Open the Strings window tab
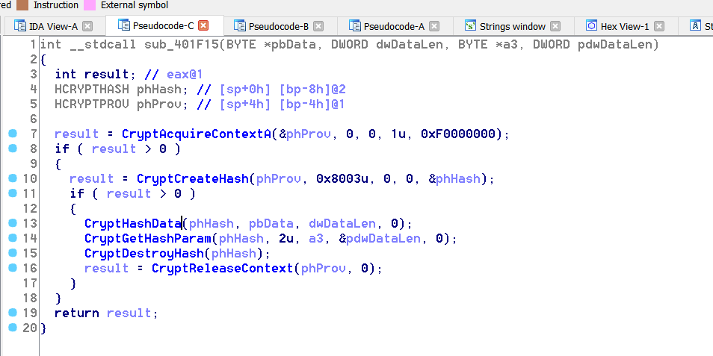The image size is (713, 356). coord(513,26)
